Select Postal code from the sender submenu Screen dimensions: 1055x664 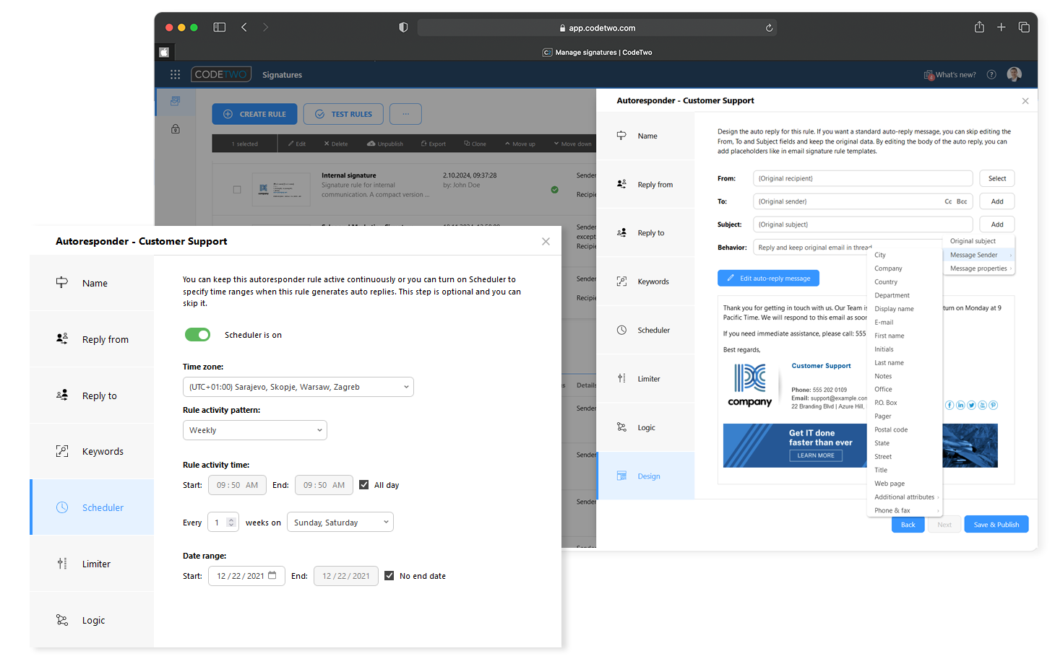pos(891,429)
